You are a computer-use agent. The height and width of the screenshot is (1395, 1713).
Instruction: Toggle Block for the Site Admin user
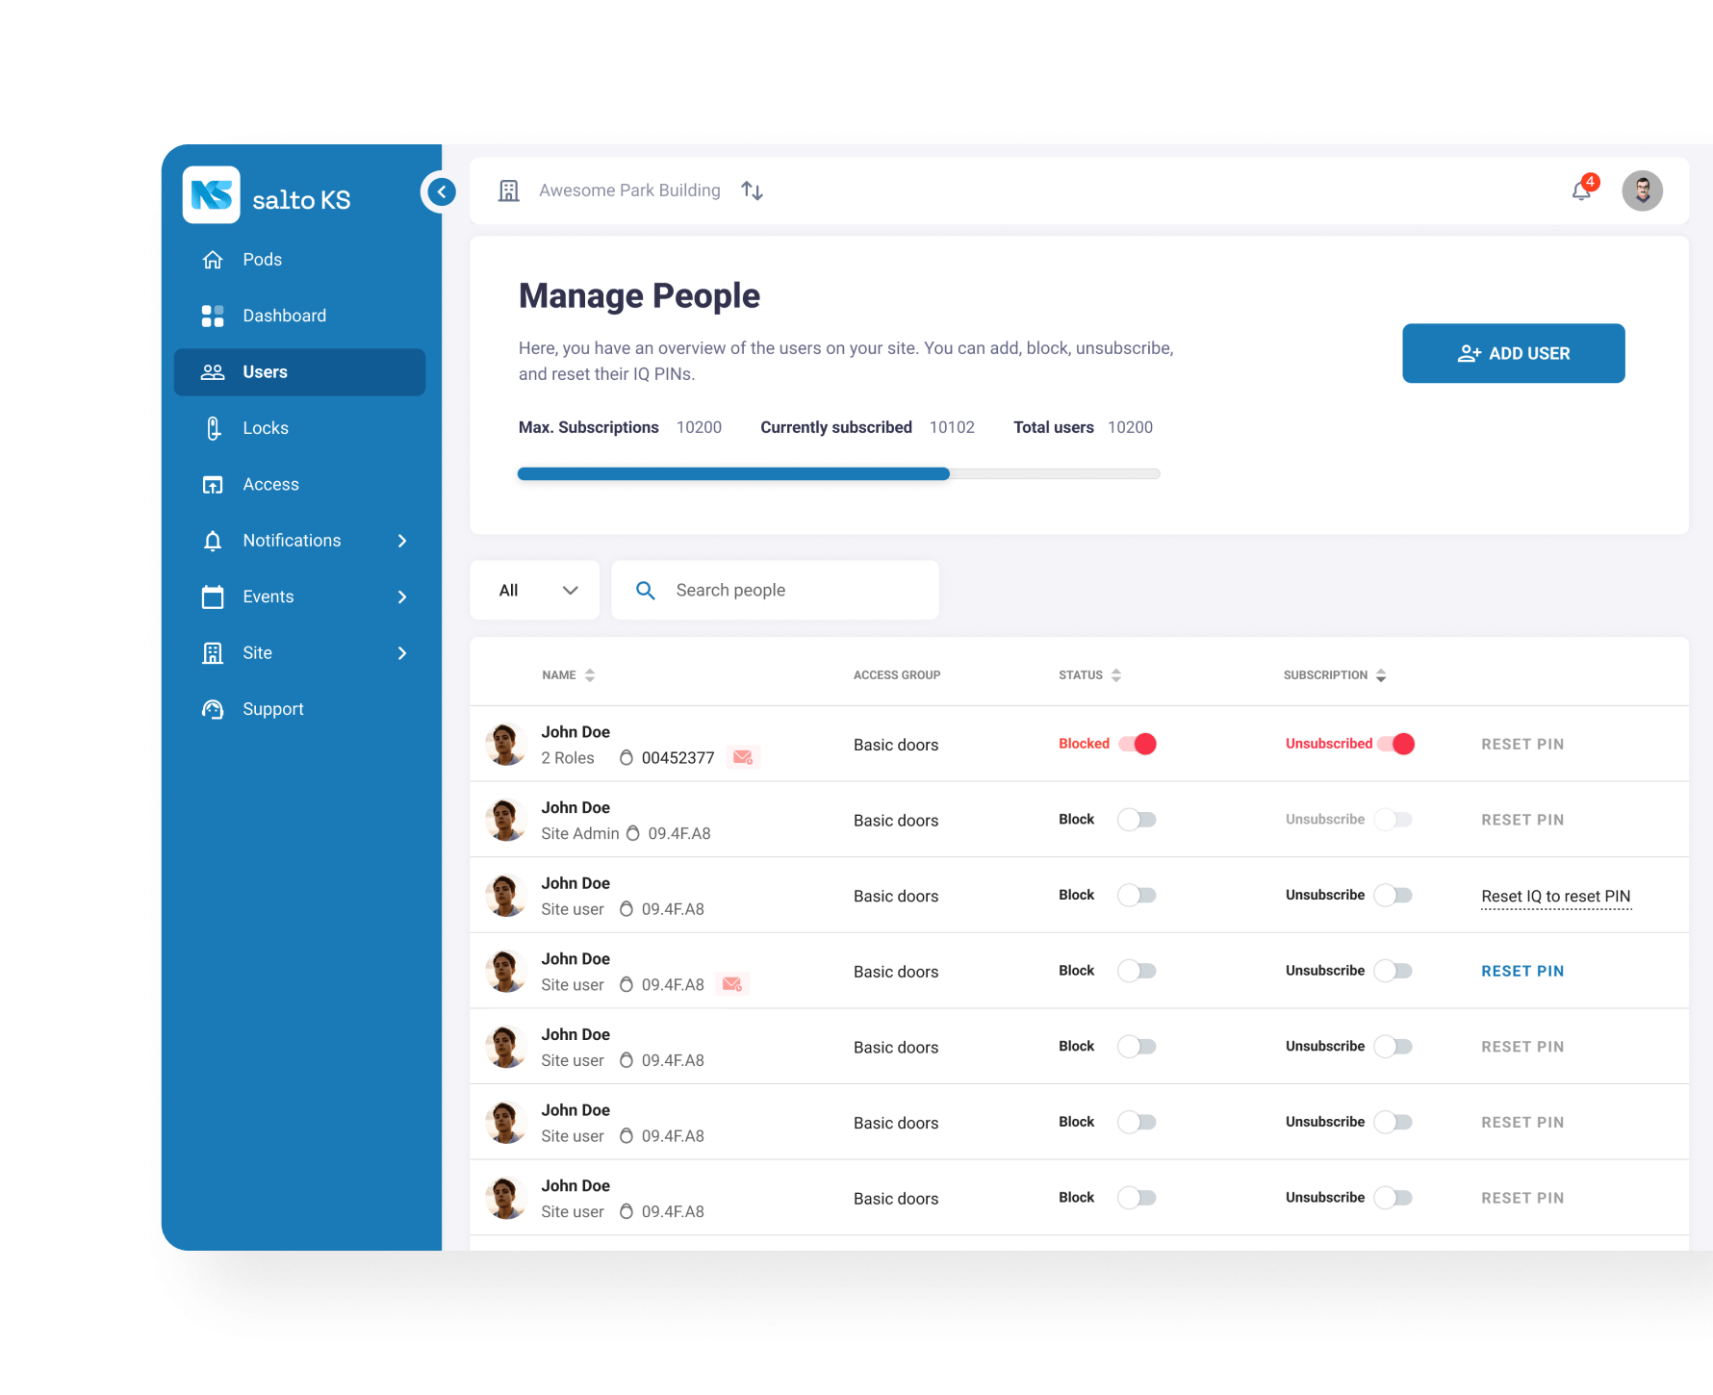(1137, 820)
